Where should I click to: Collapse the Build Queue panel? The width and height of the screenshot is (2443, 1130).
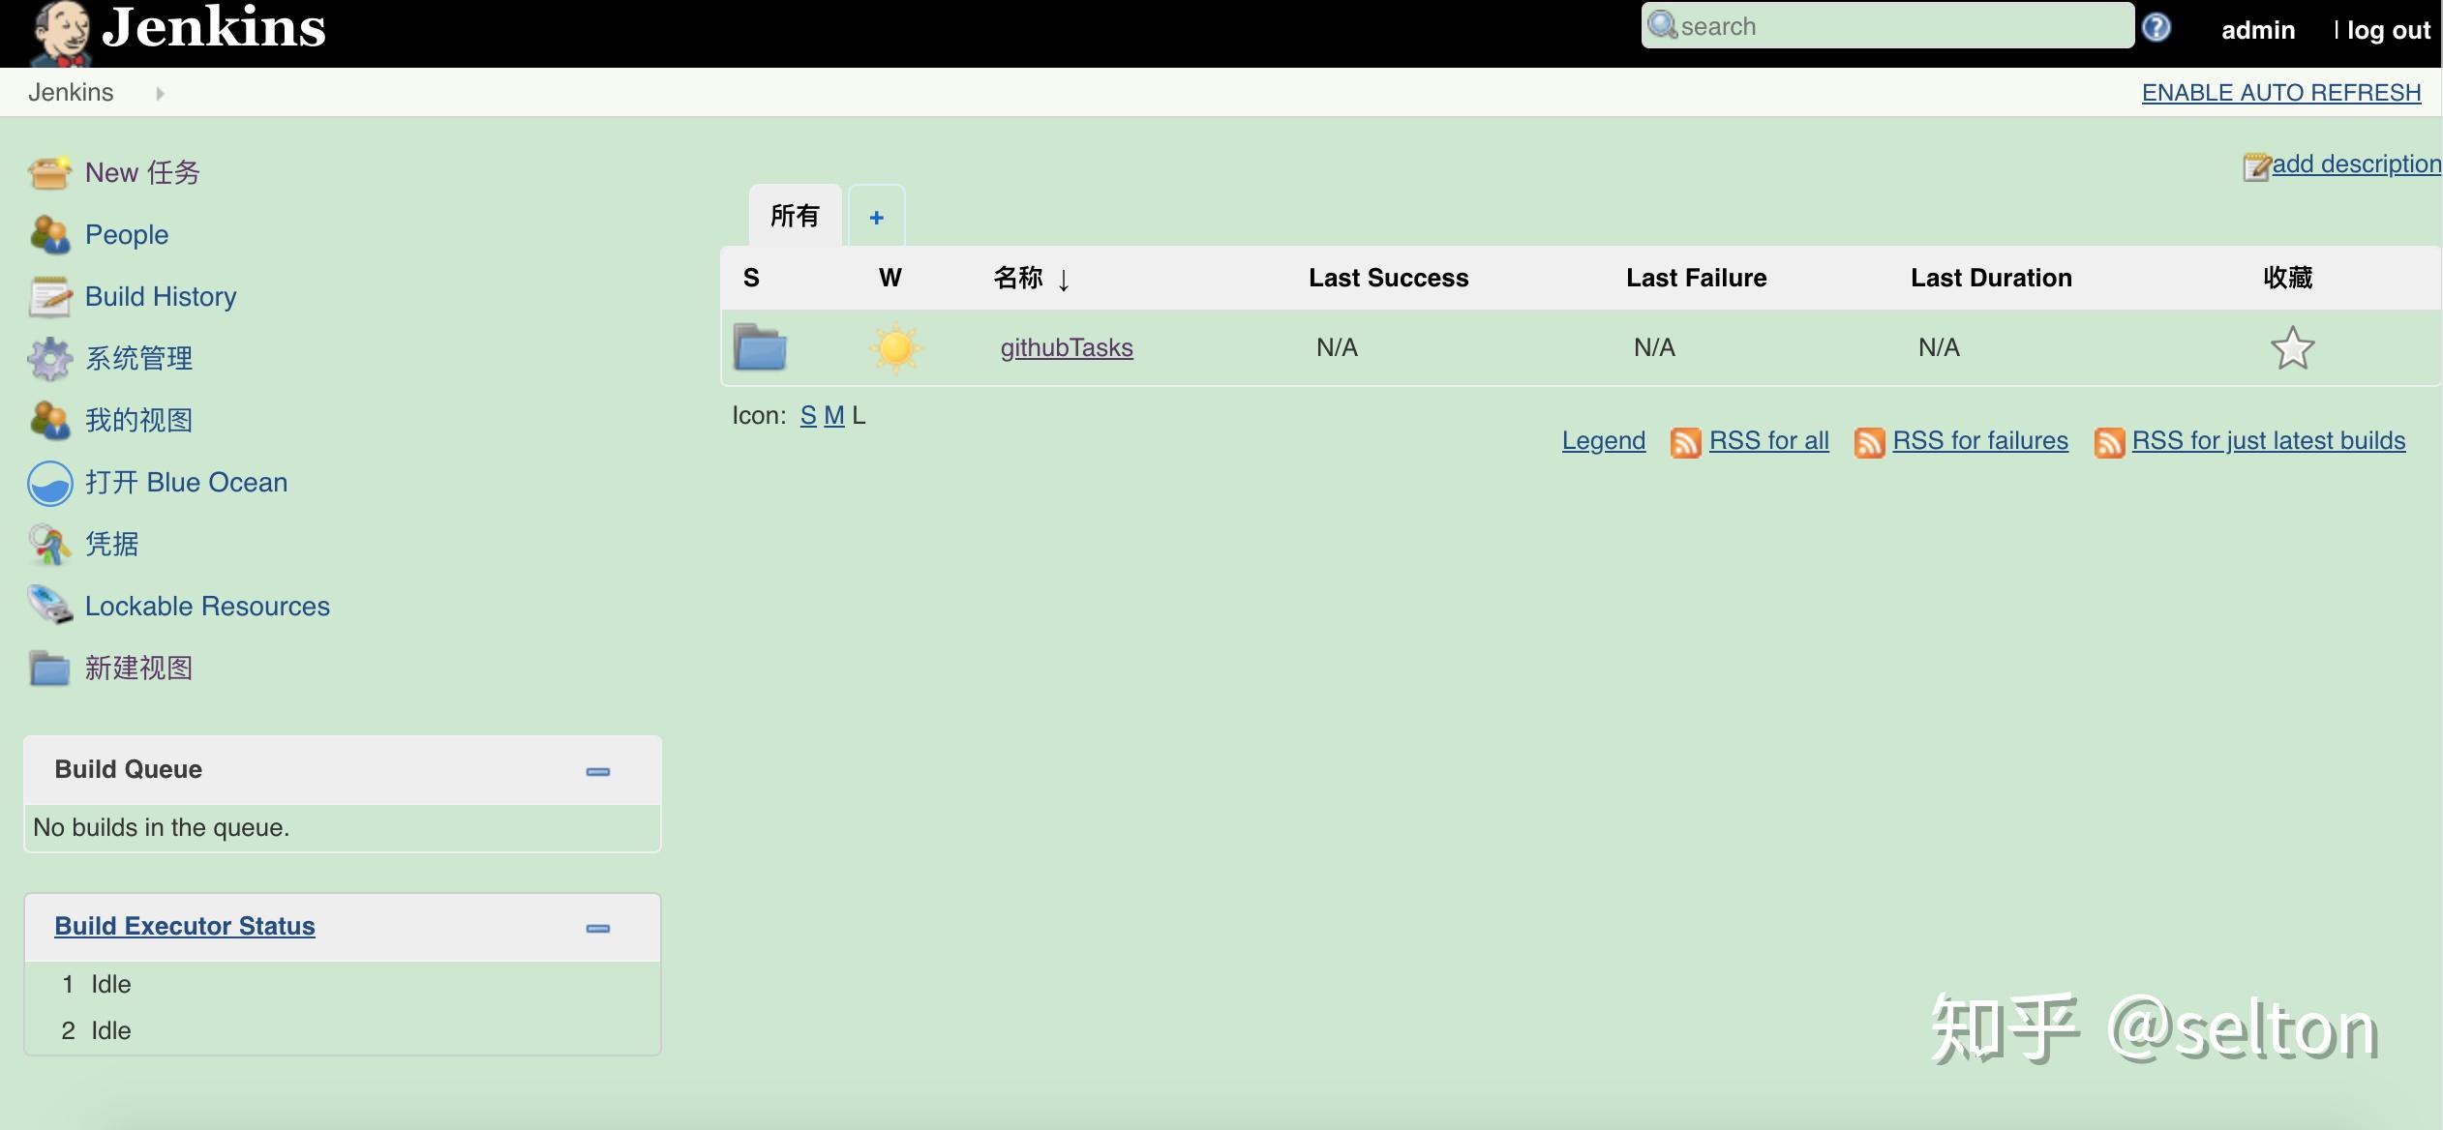[597, 771]
